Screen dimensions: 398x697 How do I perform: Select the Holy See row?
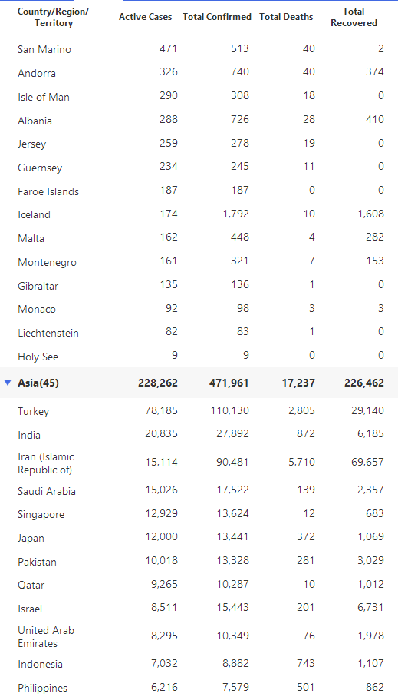(x=199, y=356)
